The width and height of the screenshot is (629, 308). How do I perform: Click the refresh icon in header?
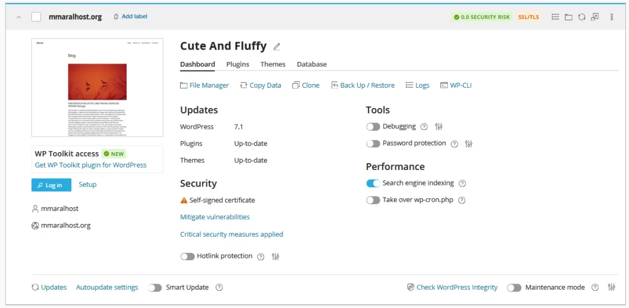coord(582,17)
